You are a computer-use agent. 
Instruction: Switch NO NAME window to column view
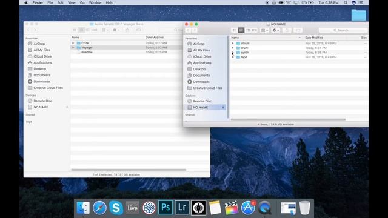pyautogui.click(x=247, y=30)
